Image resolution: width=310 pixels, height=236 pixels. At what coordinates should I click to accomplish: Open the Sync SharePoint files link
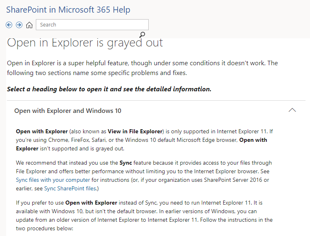point(70,188)
